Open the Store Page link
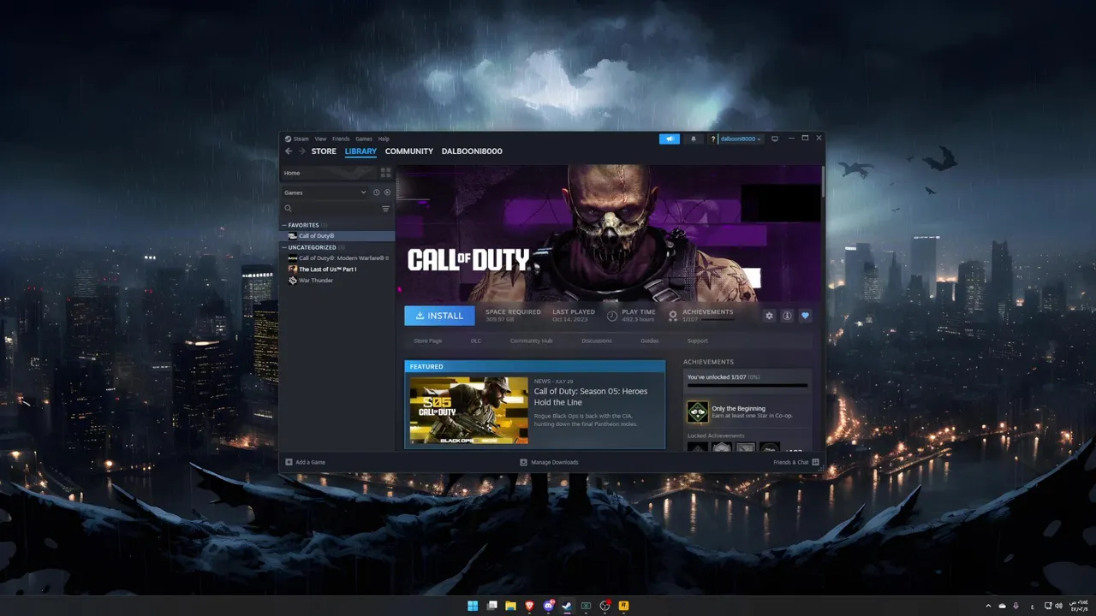The width and height of the screenshot is (1096, 616). pyautogui.click(x=428, y=341)
